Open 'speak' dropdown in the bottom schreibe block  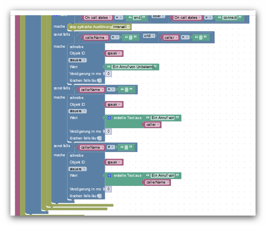114,162
